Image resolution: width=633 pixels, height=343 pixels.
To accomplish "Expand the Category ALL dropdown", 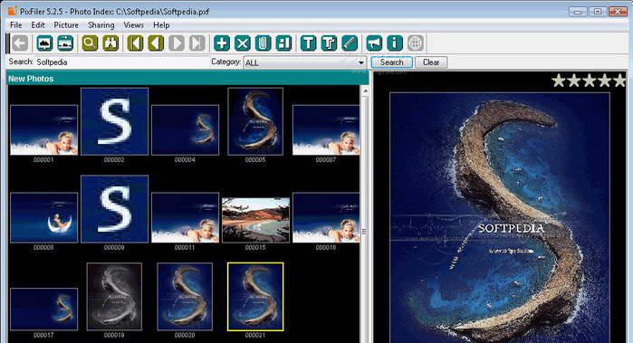I will pos(361,62).
